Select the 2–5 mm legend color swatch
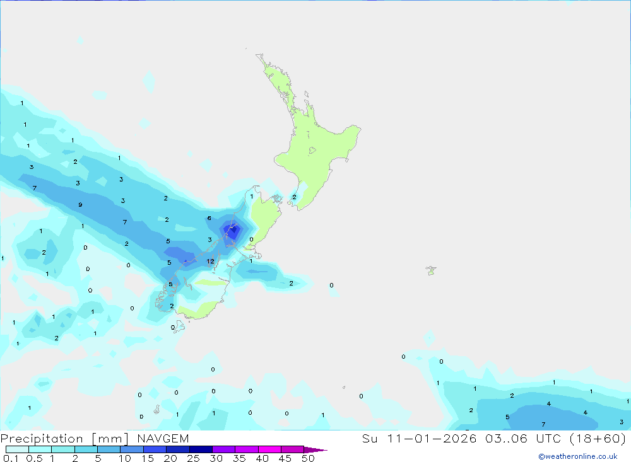The height and width of the screenshot is (462, 631). point(86,449)
